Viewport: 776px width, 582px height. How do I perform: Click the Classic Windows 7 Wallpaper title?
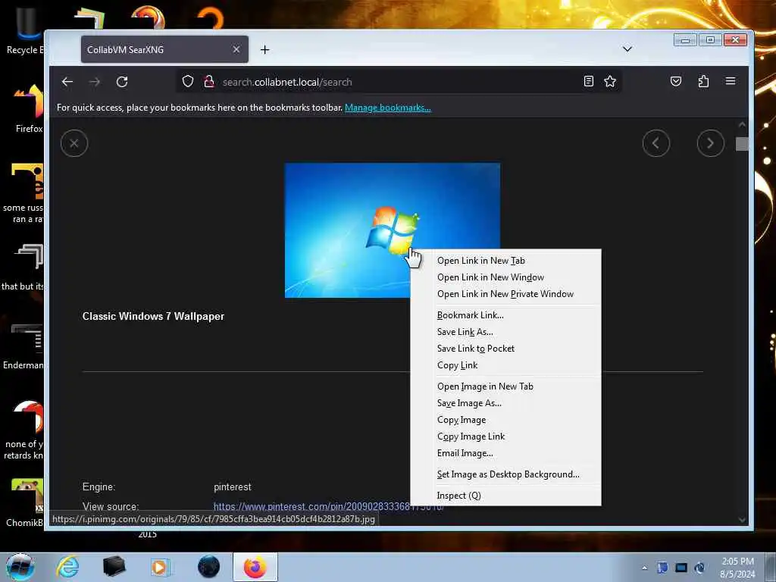coord(153,316)
